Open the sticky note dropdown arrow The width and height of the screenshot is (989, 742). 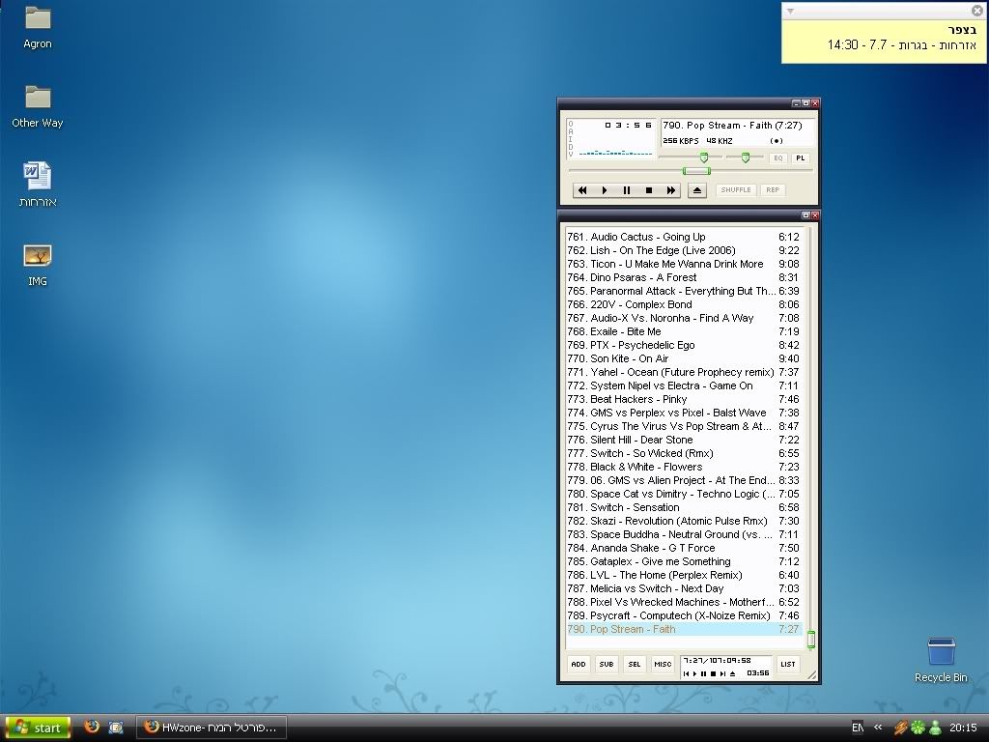pyautogui.click(x=790, y=11)
